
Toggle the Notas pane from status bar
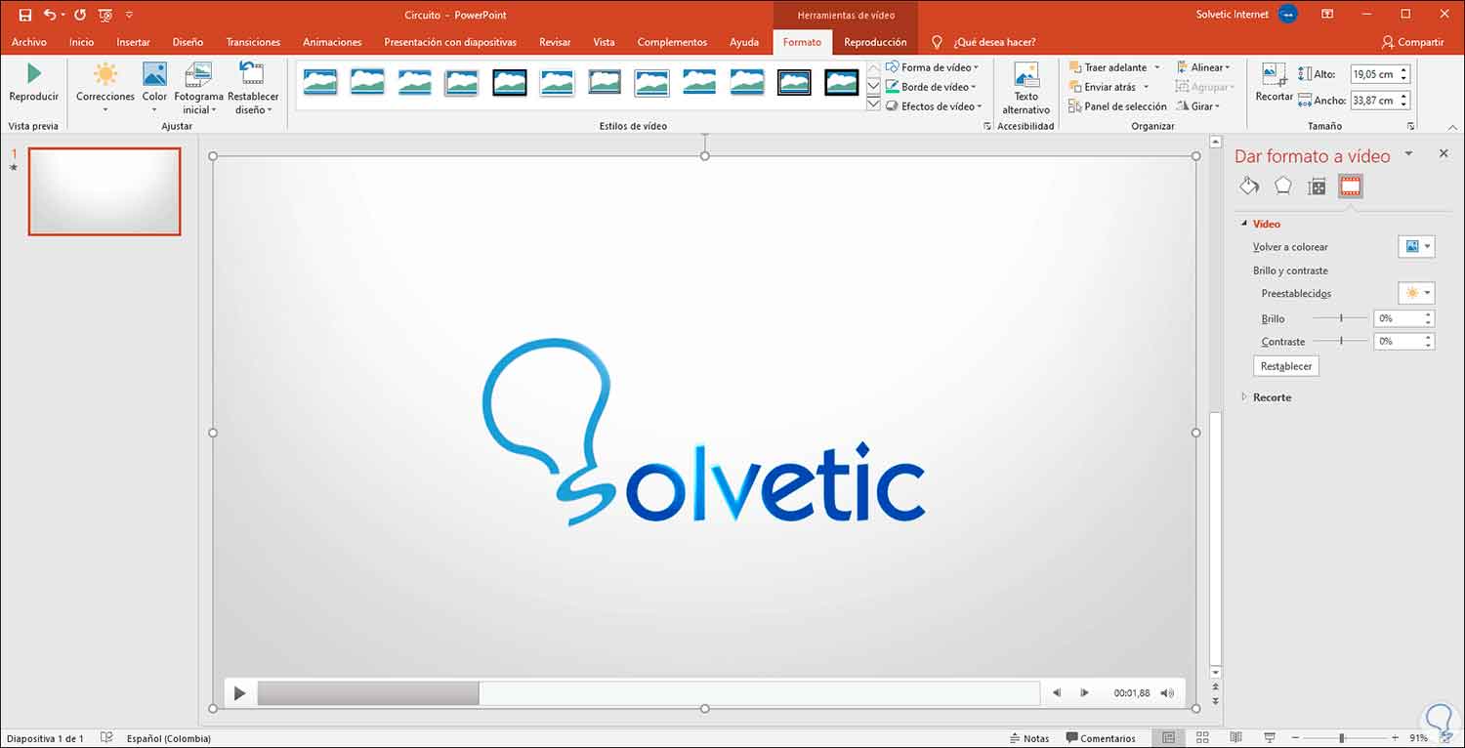1027,738
